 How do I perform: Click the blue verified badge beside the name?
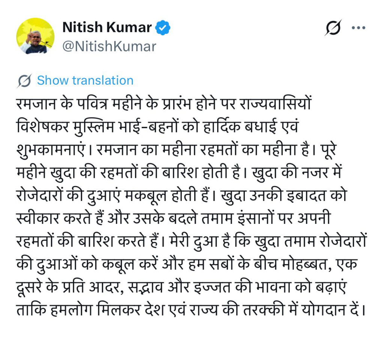click(163, 28)
